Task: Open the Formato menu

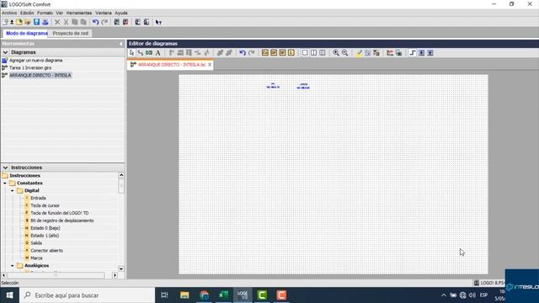Action: click(x=45, y=13)
